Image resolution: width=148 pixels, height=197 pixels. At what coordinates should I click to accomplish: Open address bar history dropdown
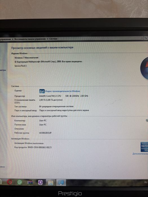click(x=142, y=38)
